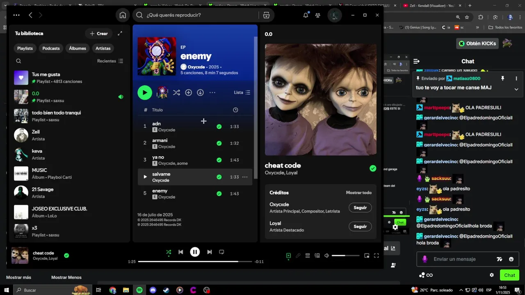Search within the library using the magnifier icon
The width and height of the screenshot is (525, 295).
click(18, 61)
